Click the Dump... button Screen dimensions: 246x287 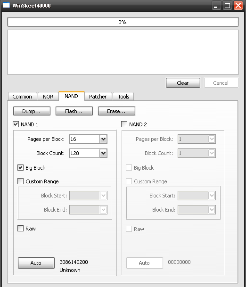[x=32, y=111]
